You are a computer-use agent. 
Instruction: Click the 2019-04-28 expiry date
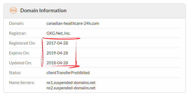(x=57, y=53)
